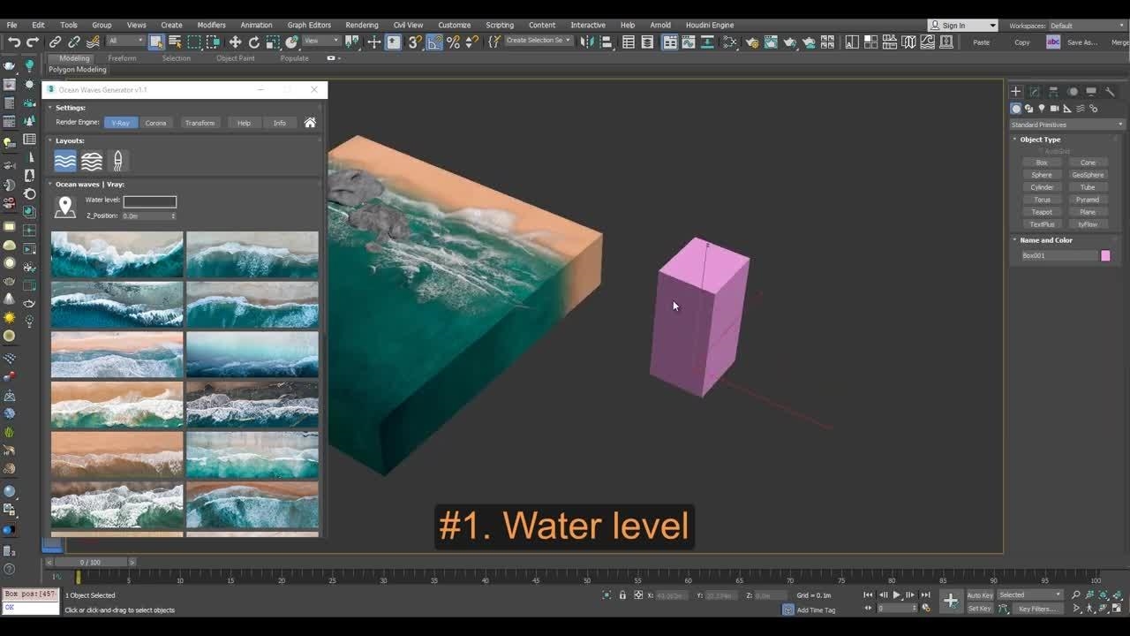Open the Standard Primitives dropdown
The width and height of the screenshot is (1130, 636).
click(1066, 125)
